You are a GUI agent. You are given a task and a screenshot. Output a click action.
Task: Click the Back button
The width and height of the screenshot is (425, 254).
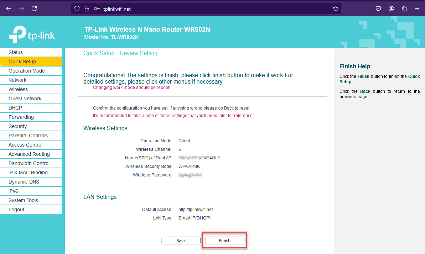click(x=181, y=240)
